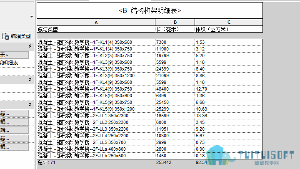Collapse the second properties section chevron
This screenshot has height=169, width=300.
point(30,79)
